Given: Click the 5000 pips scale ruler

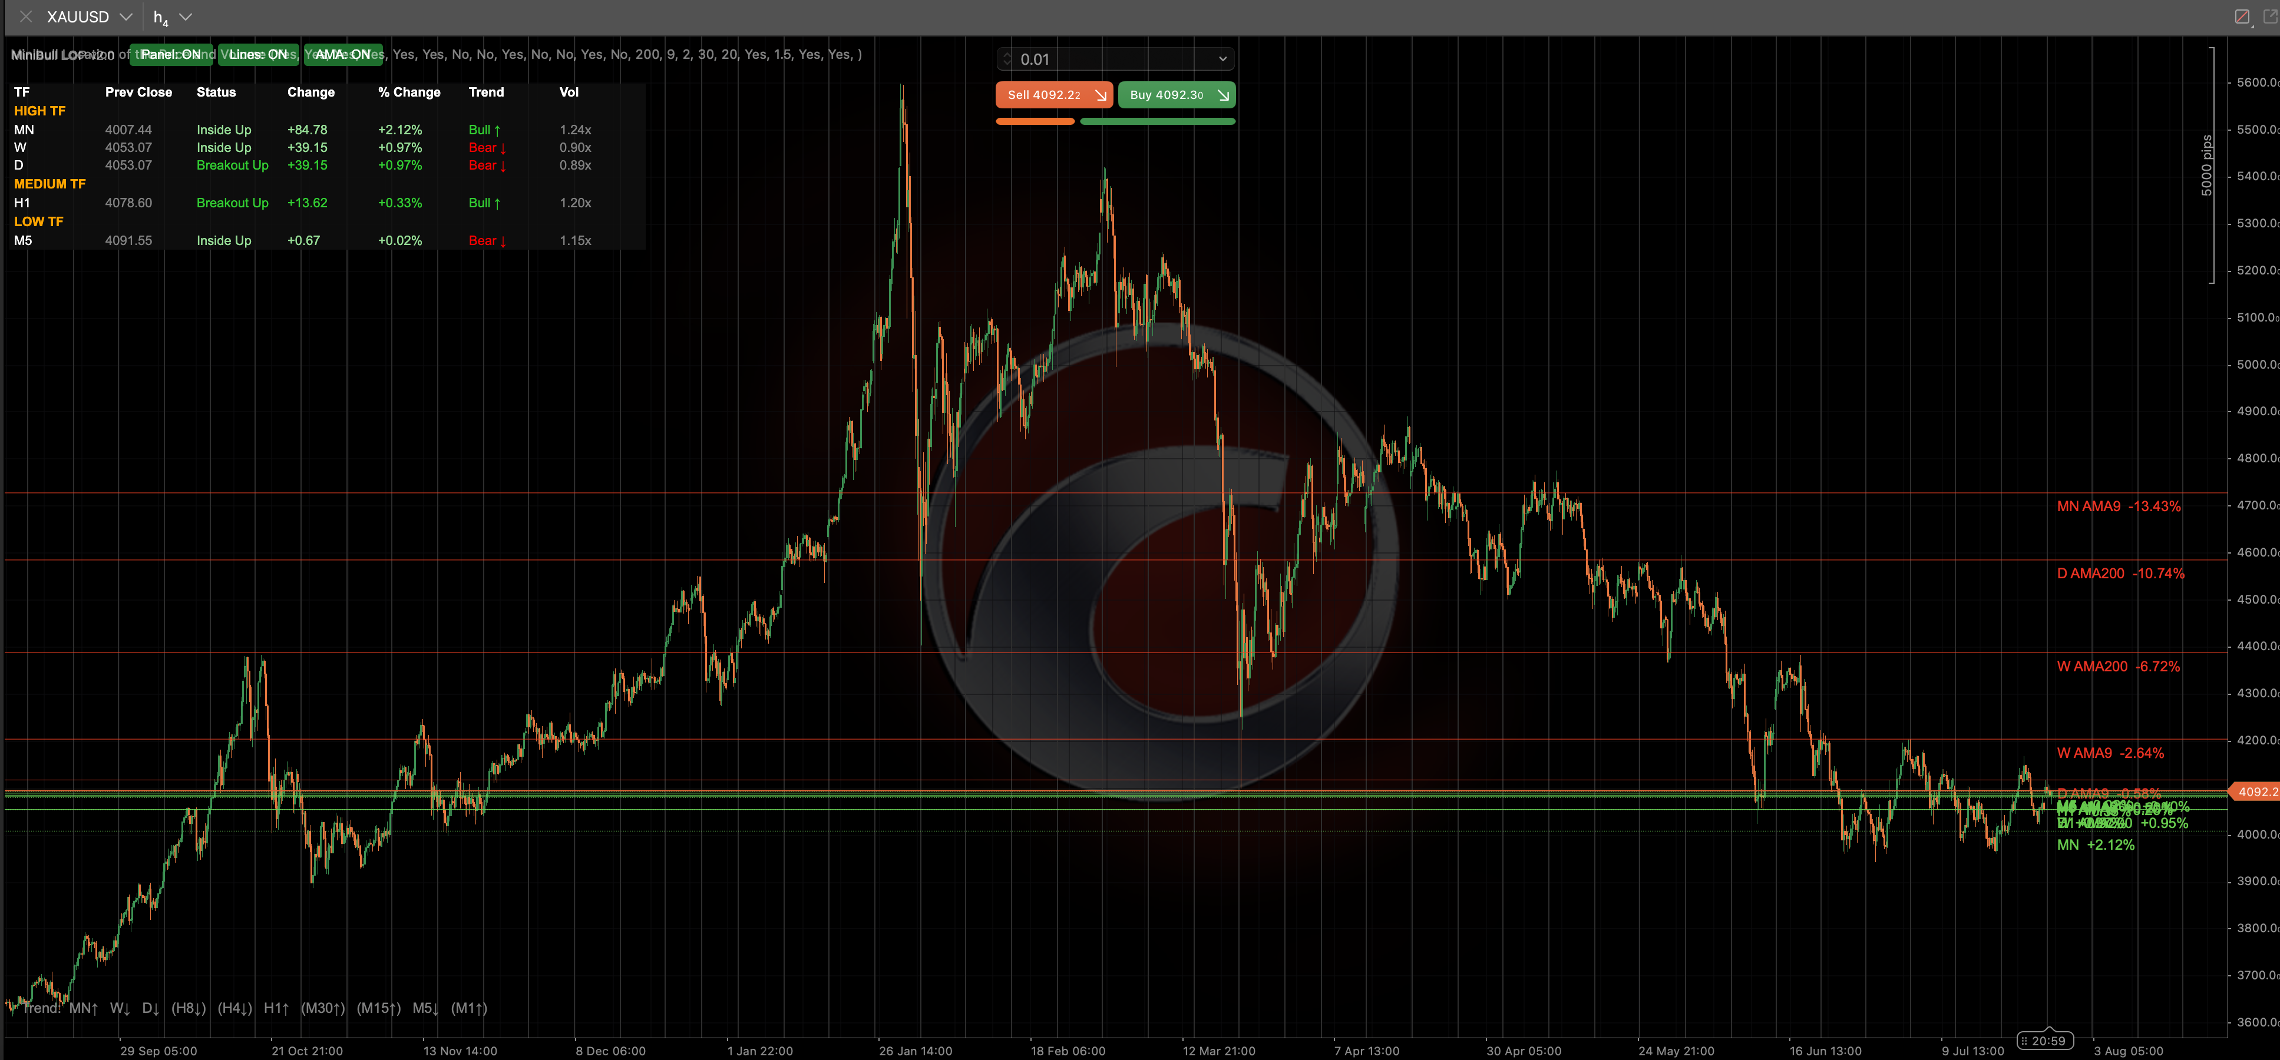Looking at the screenshot, I should pos(2208,165).
